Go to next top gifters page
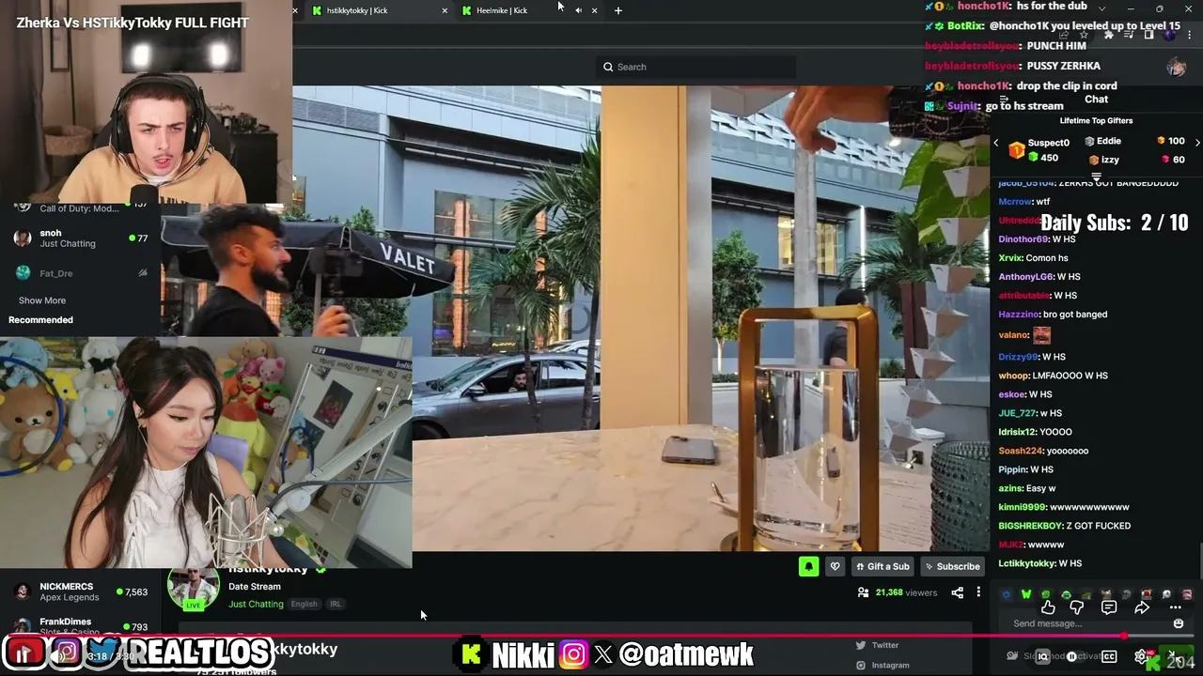 [1196, 143]
